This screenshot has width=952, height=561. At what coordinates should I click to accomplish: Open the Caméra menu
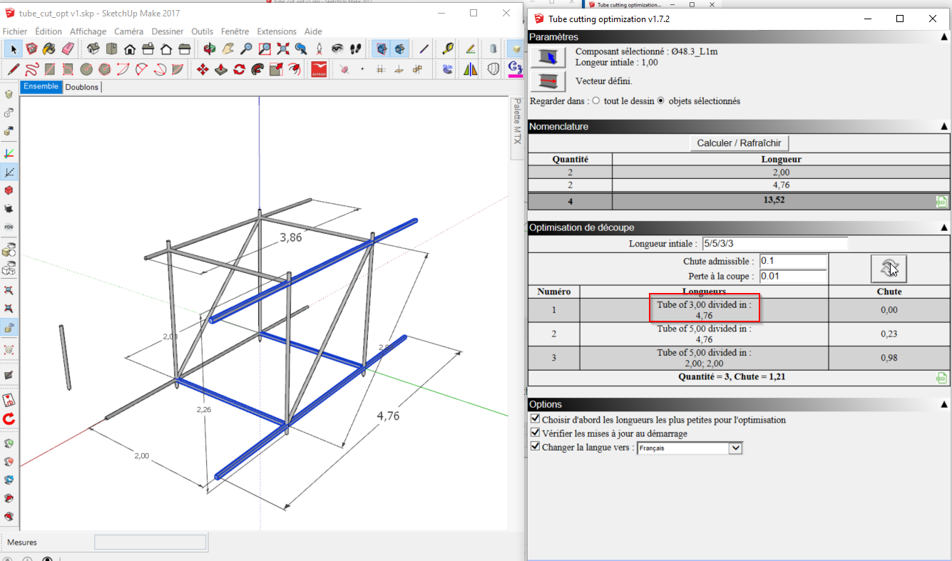click(128, 31)
